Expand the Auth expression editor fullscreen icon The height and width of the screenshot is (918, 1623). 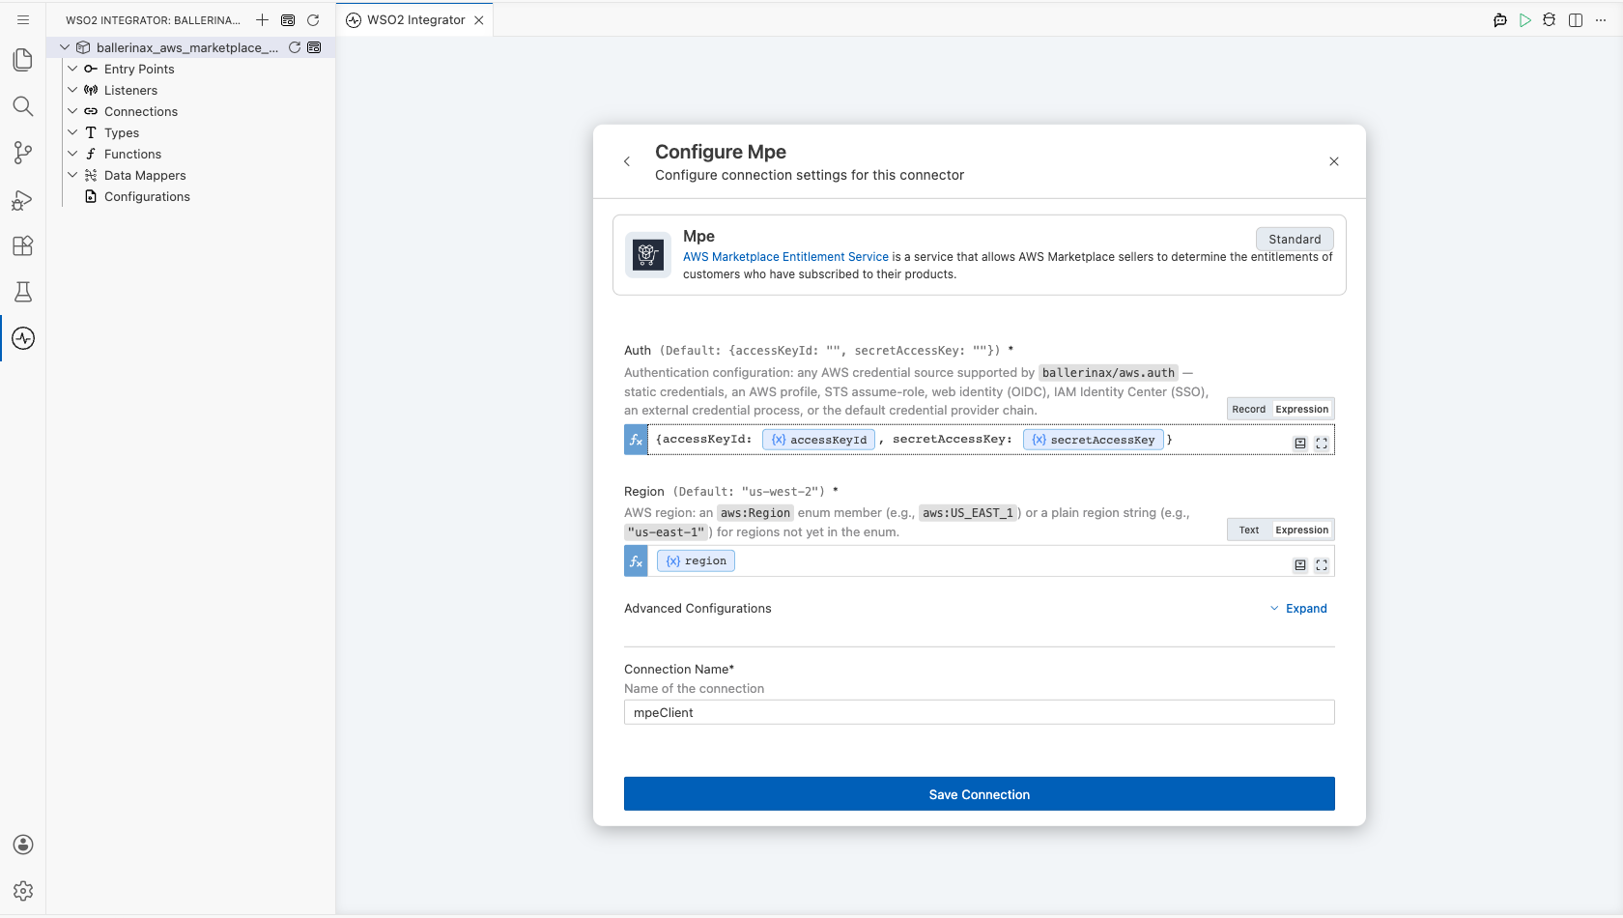(1322, 443)
